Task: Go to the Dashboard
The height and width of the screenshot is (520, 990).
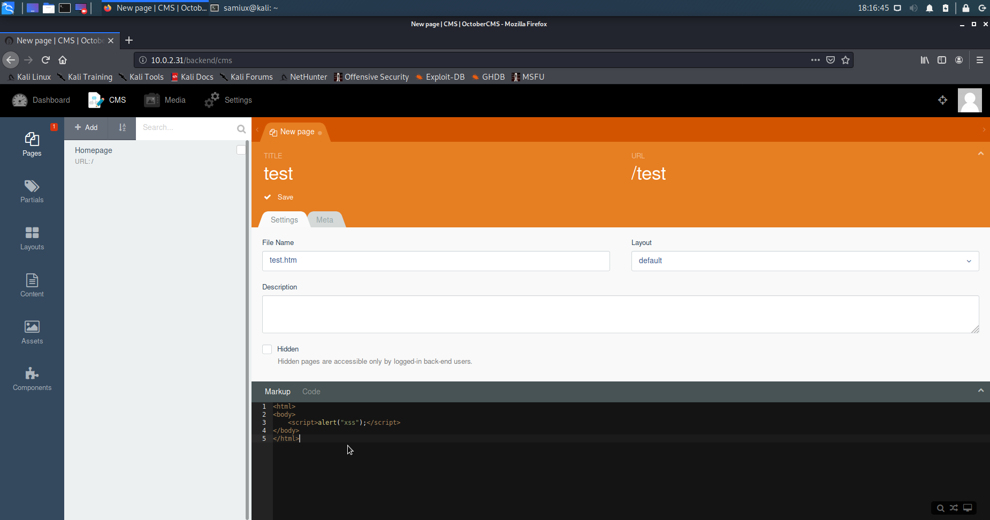Action: point(41,100)
